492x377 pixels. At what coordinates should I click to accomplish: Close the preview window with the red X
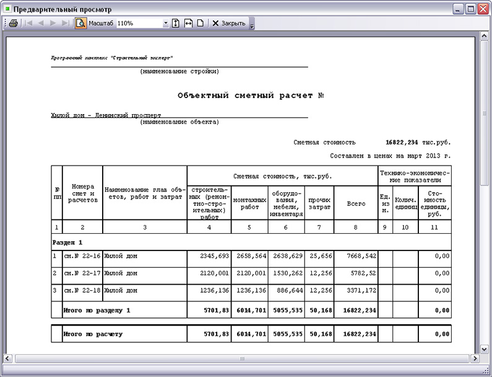tap(483, 9)
